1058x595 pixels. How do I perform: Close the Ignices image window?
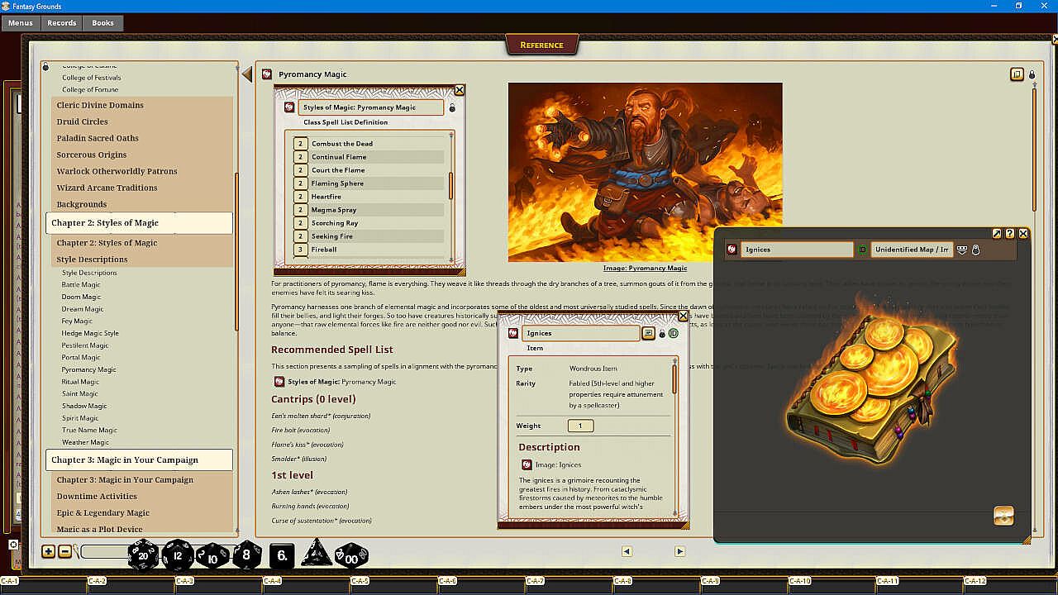1023,234
